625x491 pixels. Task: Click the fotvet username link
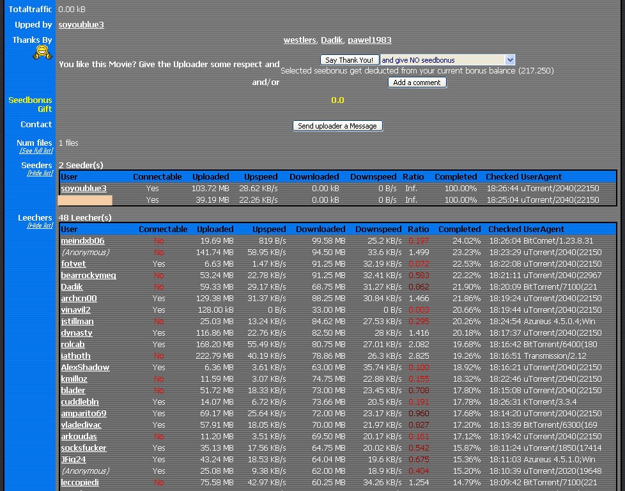pos(73,263)
